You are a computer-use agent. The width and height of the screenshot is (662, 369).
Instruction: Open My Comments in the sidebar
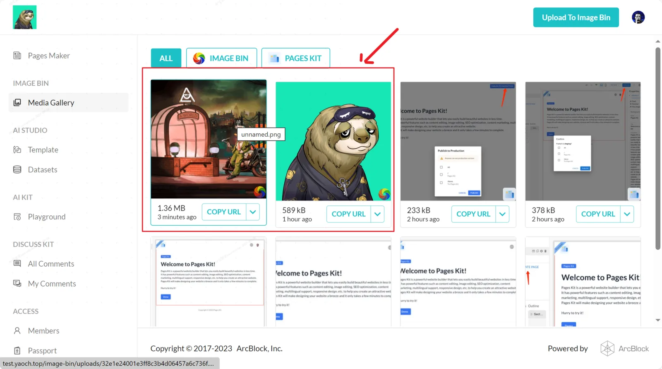(69, 283)
